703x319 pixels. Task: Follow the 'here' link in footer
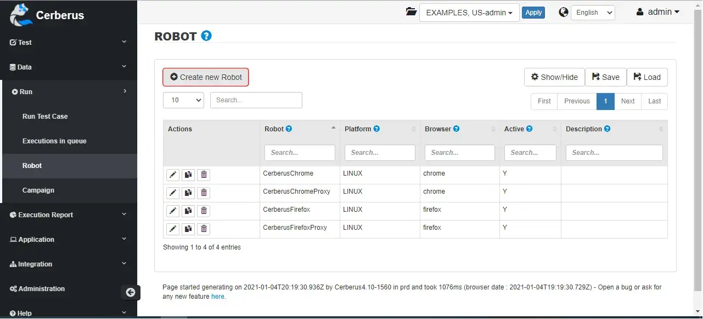click(x=217, y=297)
